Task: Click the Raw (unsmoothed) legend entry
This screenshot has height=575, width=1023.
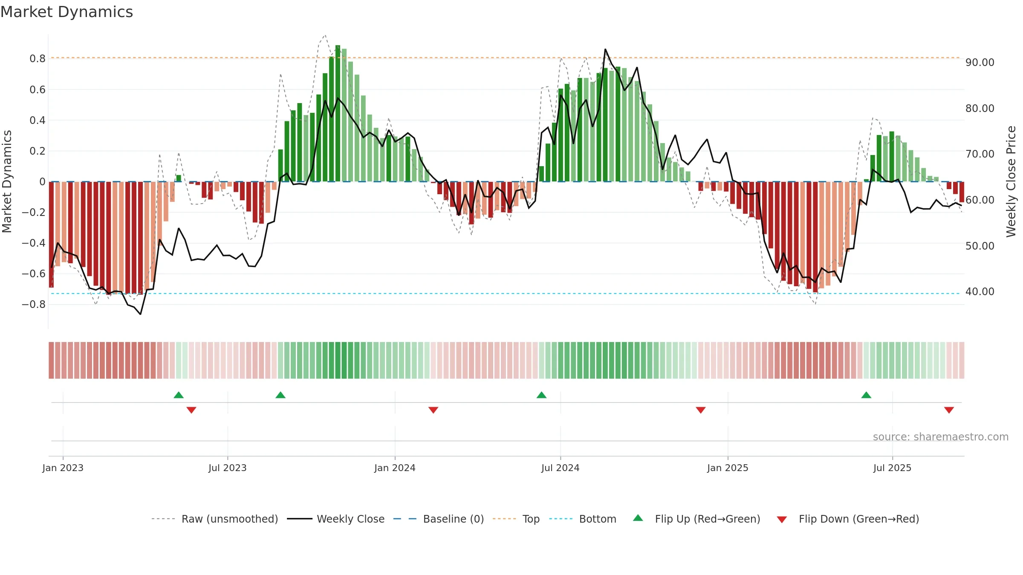Action: click(215, 519)
